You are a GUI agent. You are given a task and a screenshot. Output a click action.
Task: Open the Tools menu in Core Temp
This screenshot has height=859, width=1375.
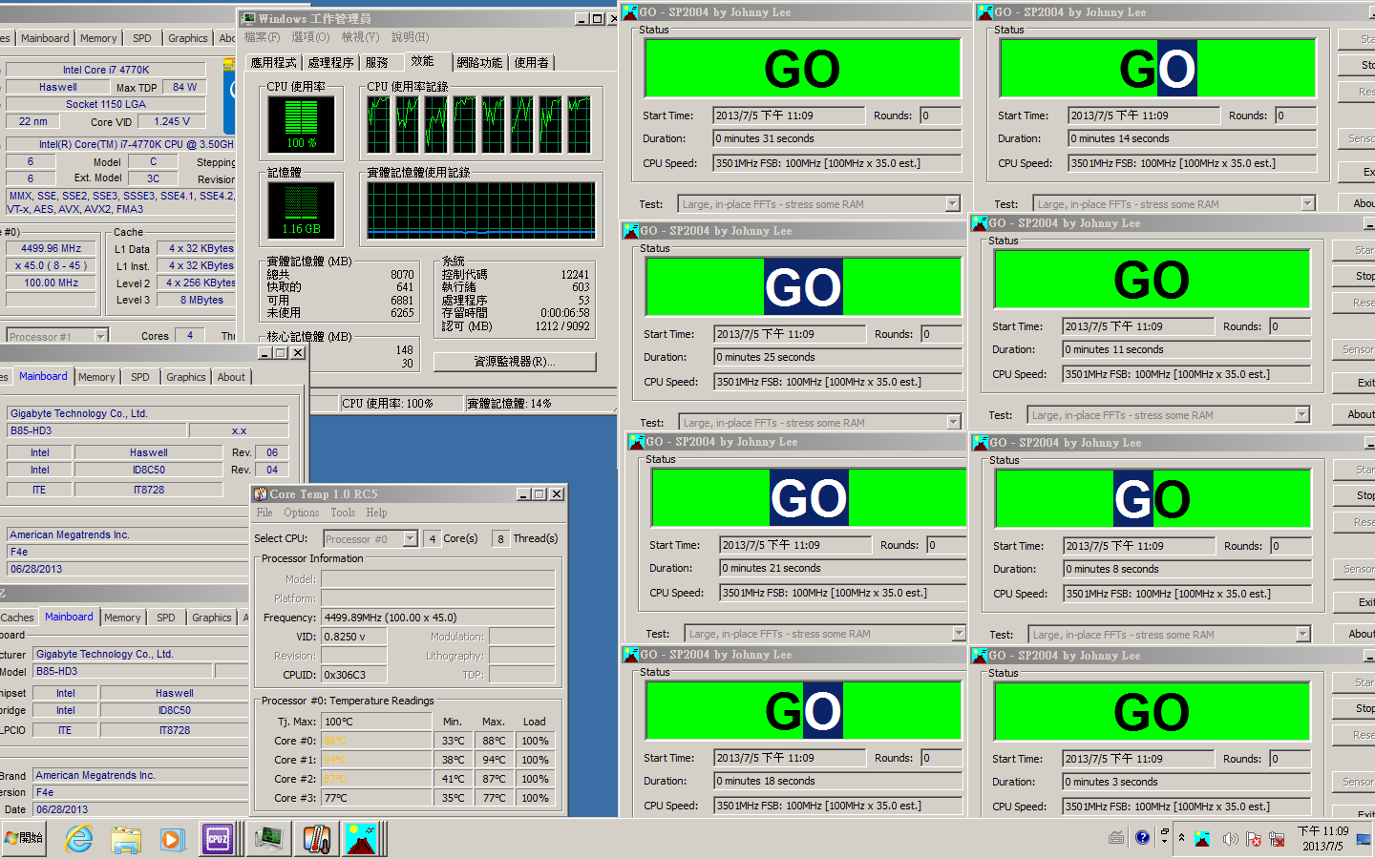tap(343, 513)
